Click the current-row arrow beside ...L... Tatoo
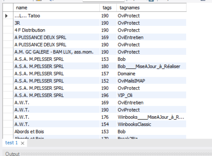The image size is (212, 156). [x=6, y=16]
